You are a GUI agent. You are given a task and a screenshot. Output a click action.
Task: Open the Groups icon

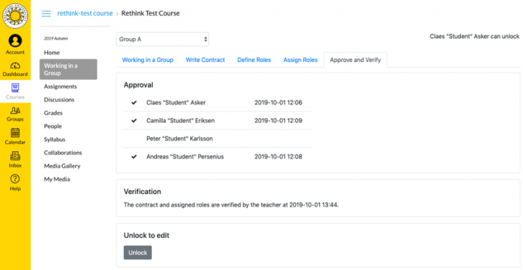point(15,110)
